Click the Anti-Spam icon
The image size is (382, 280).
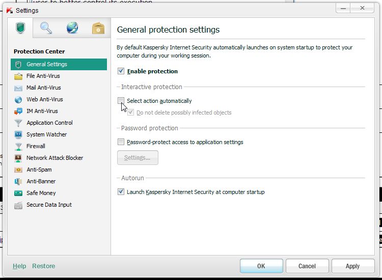tap(18, 170)
